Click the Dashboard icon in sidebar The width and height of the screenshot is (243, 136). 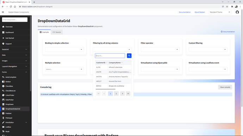(x=3, y=32)
